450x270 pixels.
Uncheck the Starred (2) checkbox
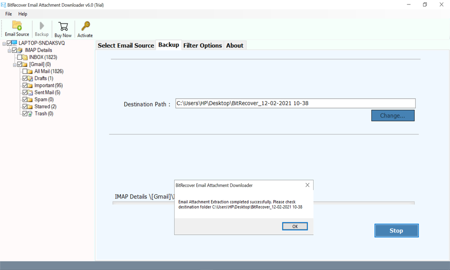click(x=25, y=107)
